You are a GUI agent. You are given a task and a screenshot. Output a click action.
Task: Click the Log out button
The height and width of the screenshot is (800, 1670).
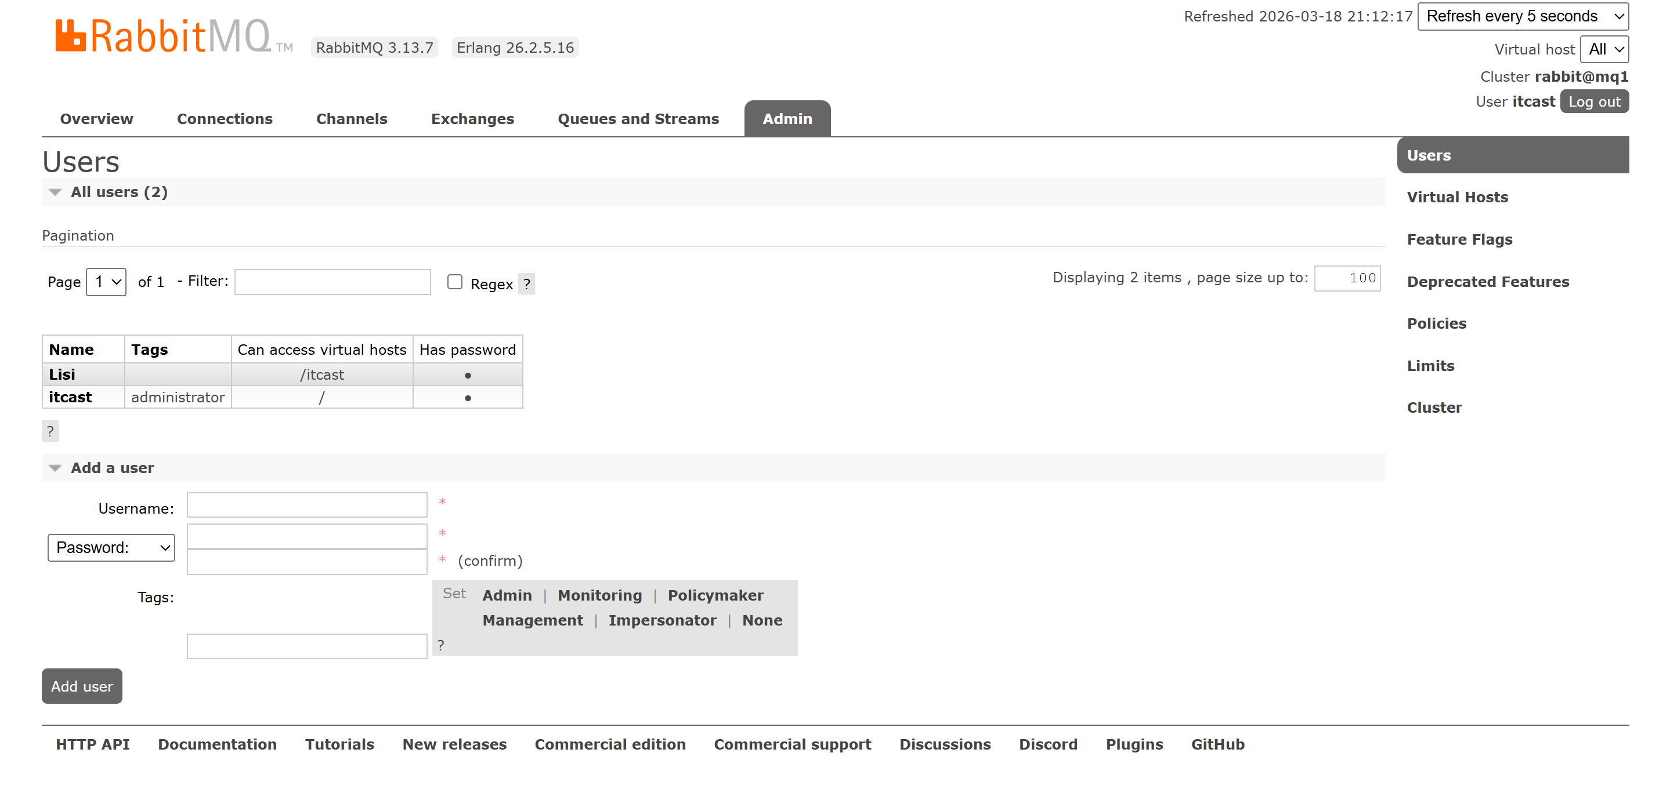(1594, 101)
